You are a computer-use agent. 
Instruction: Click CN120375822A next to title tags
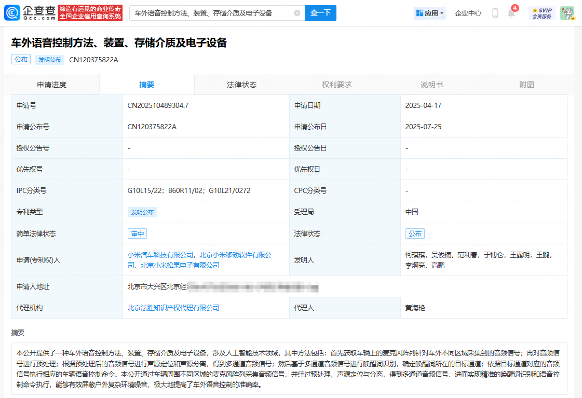coord(93,60)
